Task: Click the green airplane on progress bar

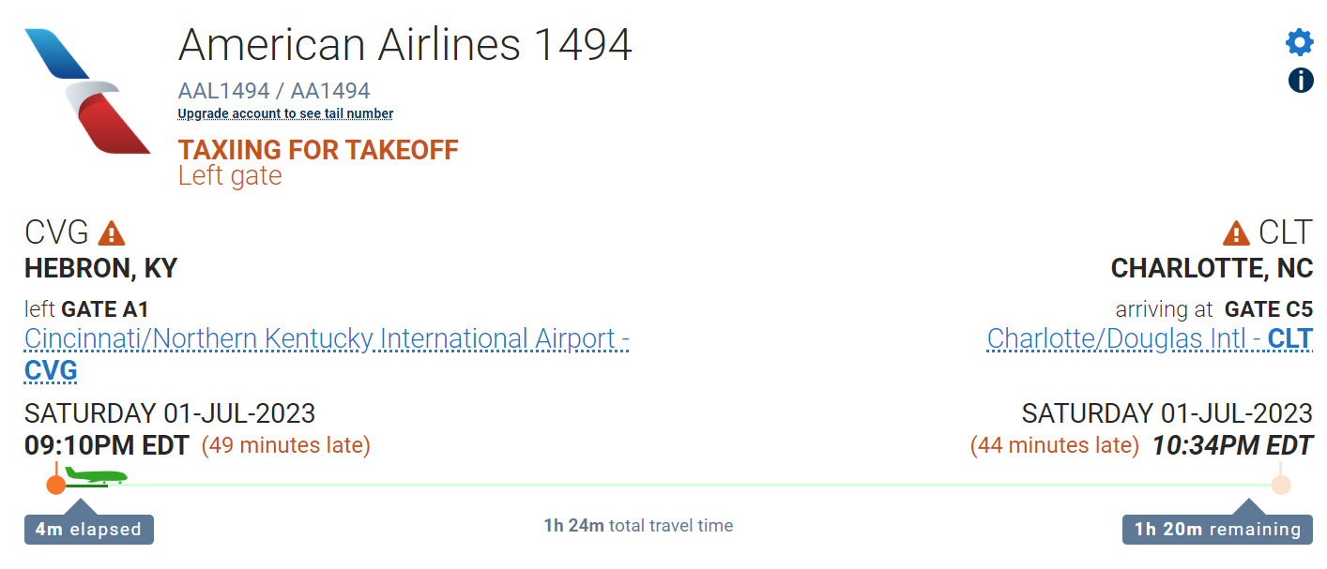Action: (96, 478)
